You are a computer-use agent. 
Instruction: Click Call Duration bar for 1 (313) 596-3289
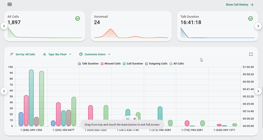[160, 113]
